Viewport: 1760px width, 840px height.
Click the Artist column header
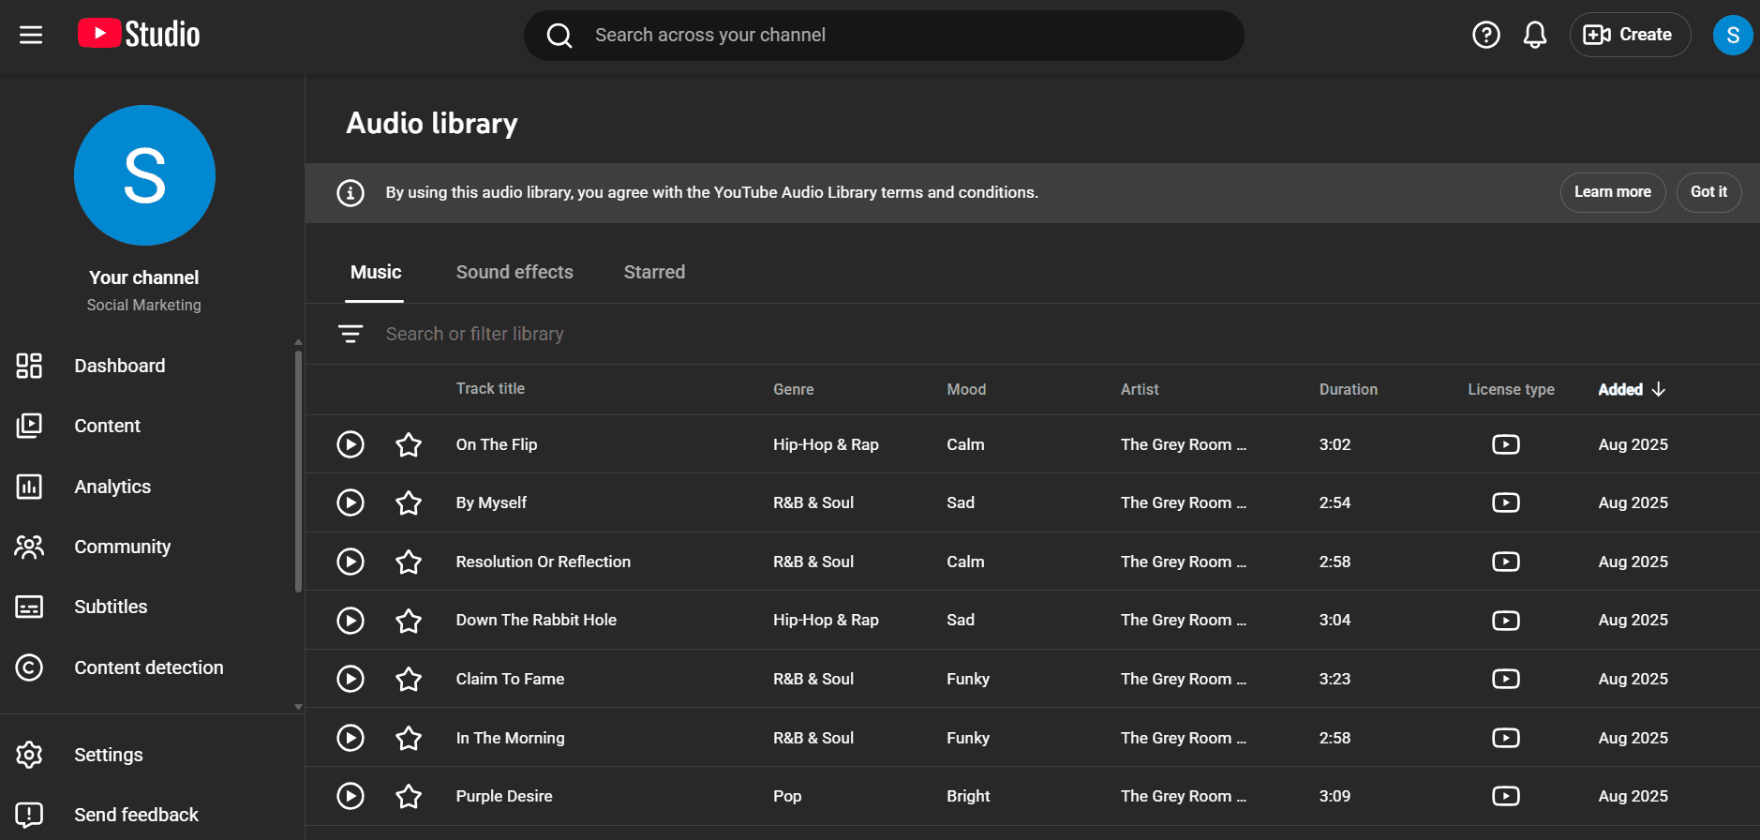pyautogui.click(x=1140, y=389)
